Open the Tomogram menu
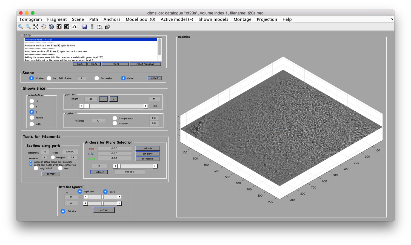 coord(31,19)
